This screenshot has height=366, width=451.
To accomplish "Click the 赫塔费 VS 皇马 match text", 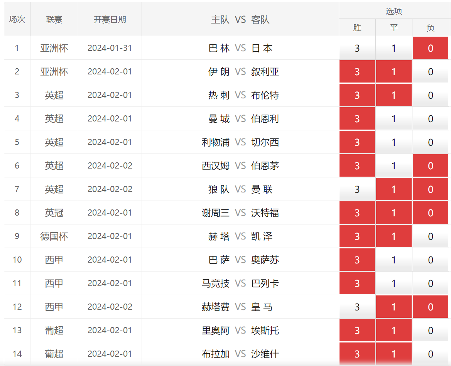I will point(237,307).
